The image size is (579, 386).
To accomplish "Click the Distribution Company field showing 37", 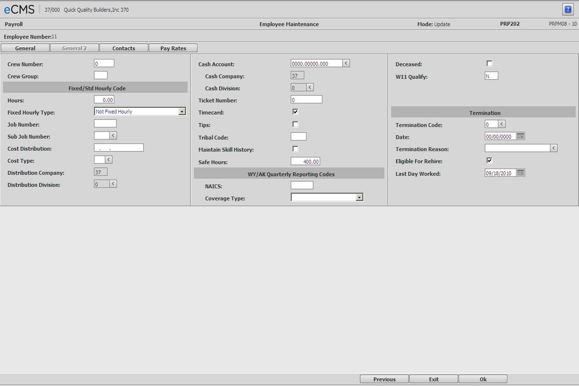I will (101, 172).
